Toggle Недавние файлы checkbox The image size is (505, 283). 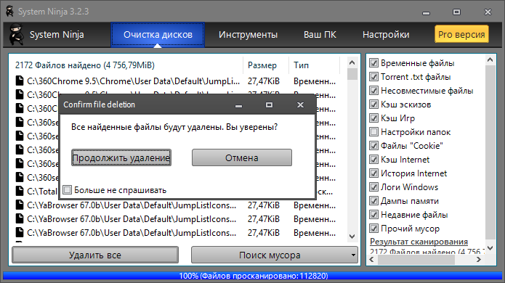point(373,215)
